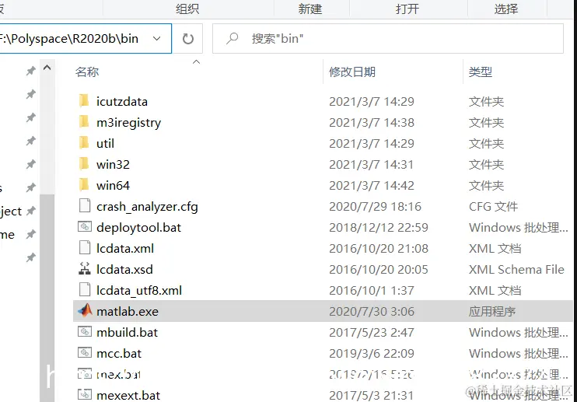Click the address path F:\Polyspace\R2020b\bin
Image resolution: width=577 pixels, height=402 pixels.
69,39
